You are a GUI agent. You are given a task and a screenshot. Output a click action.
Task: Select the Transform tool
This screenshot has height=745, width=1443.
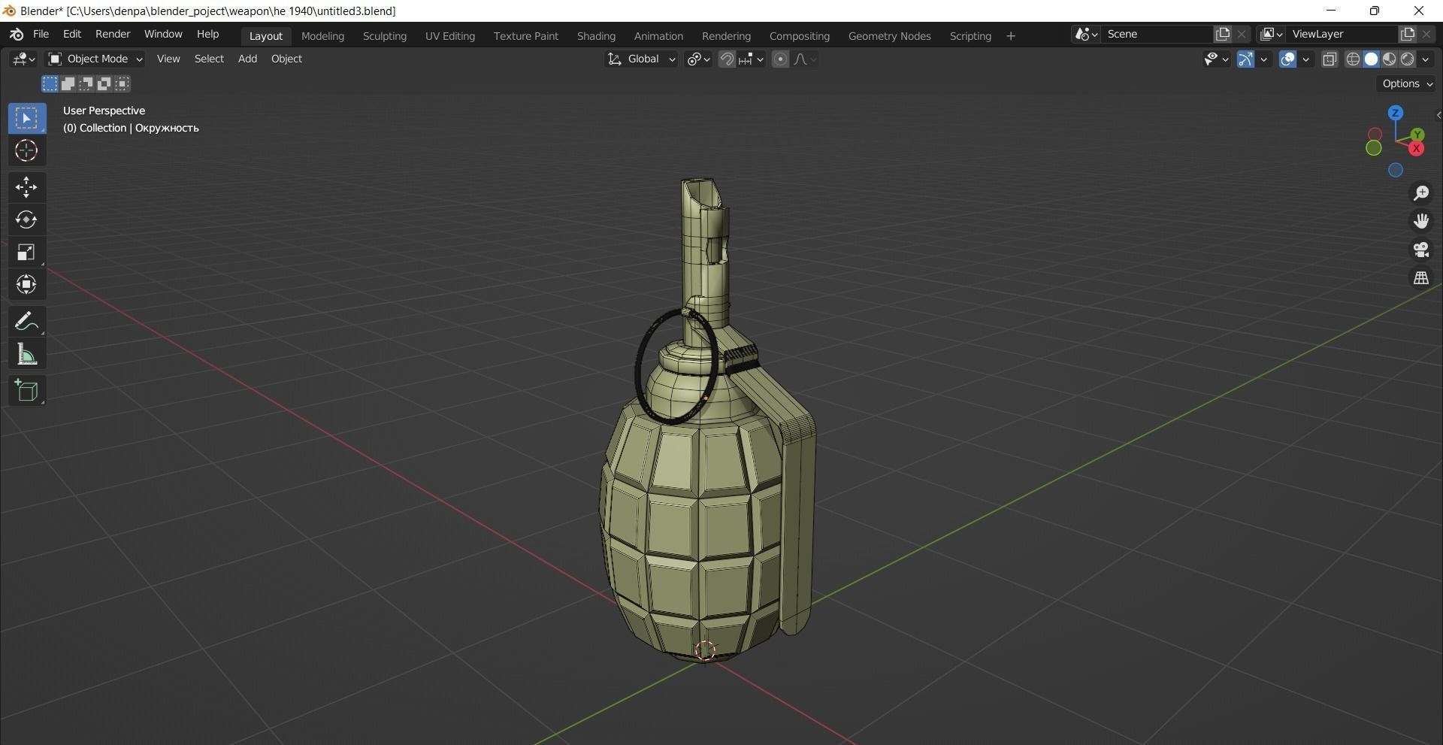26,284
